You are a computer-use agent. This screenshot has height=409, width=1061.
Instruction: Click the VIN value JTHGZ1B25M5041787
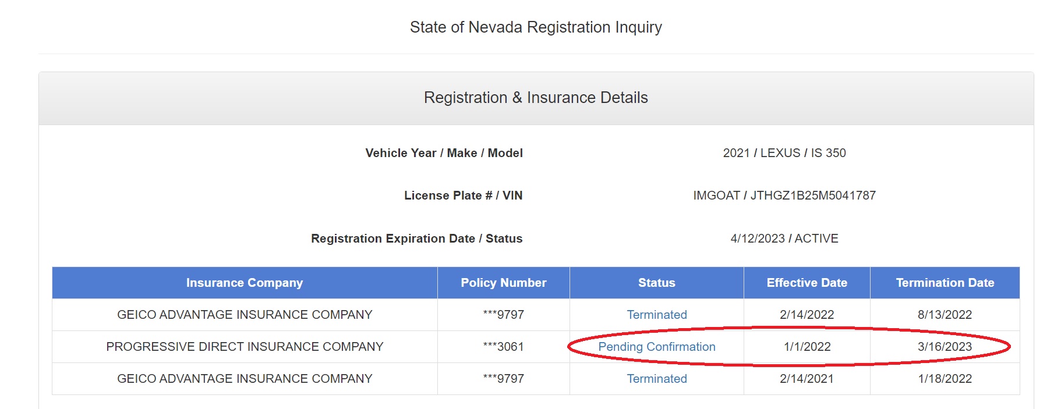point(813,195)
